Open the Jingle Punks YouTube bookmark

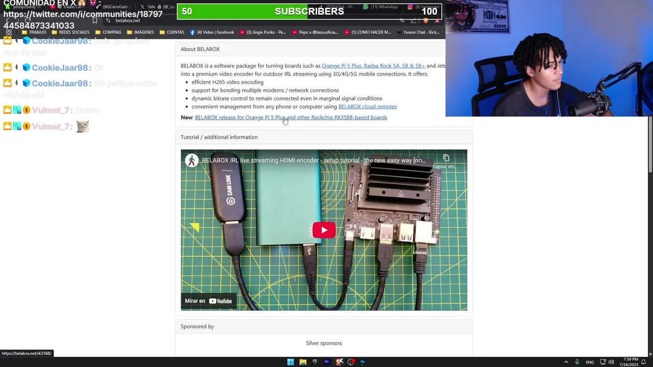[263, 32]
